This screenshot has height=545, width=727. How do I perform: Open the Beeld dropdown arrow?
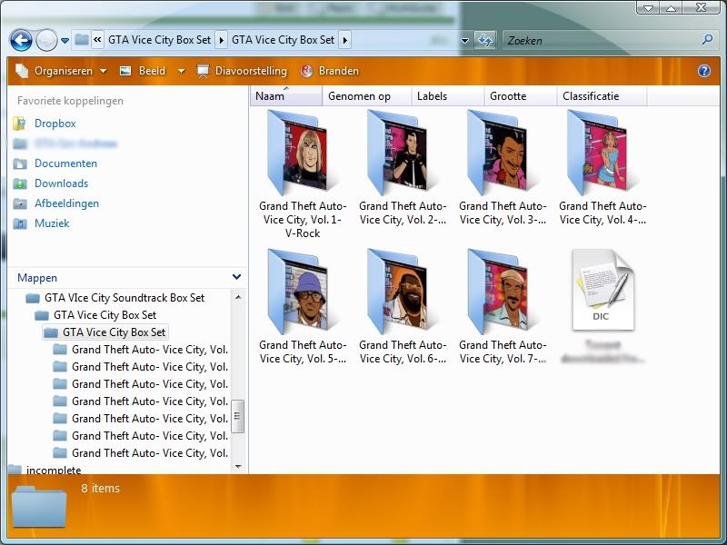181,71
